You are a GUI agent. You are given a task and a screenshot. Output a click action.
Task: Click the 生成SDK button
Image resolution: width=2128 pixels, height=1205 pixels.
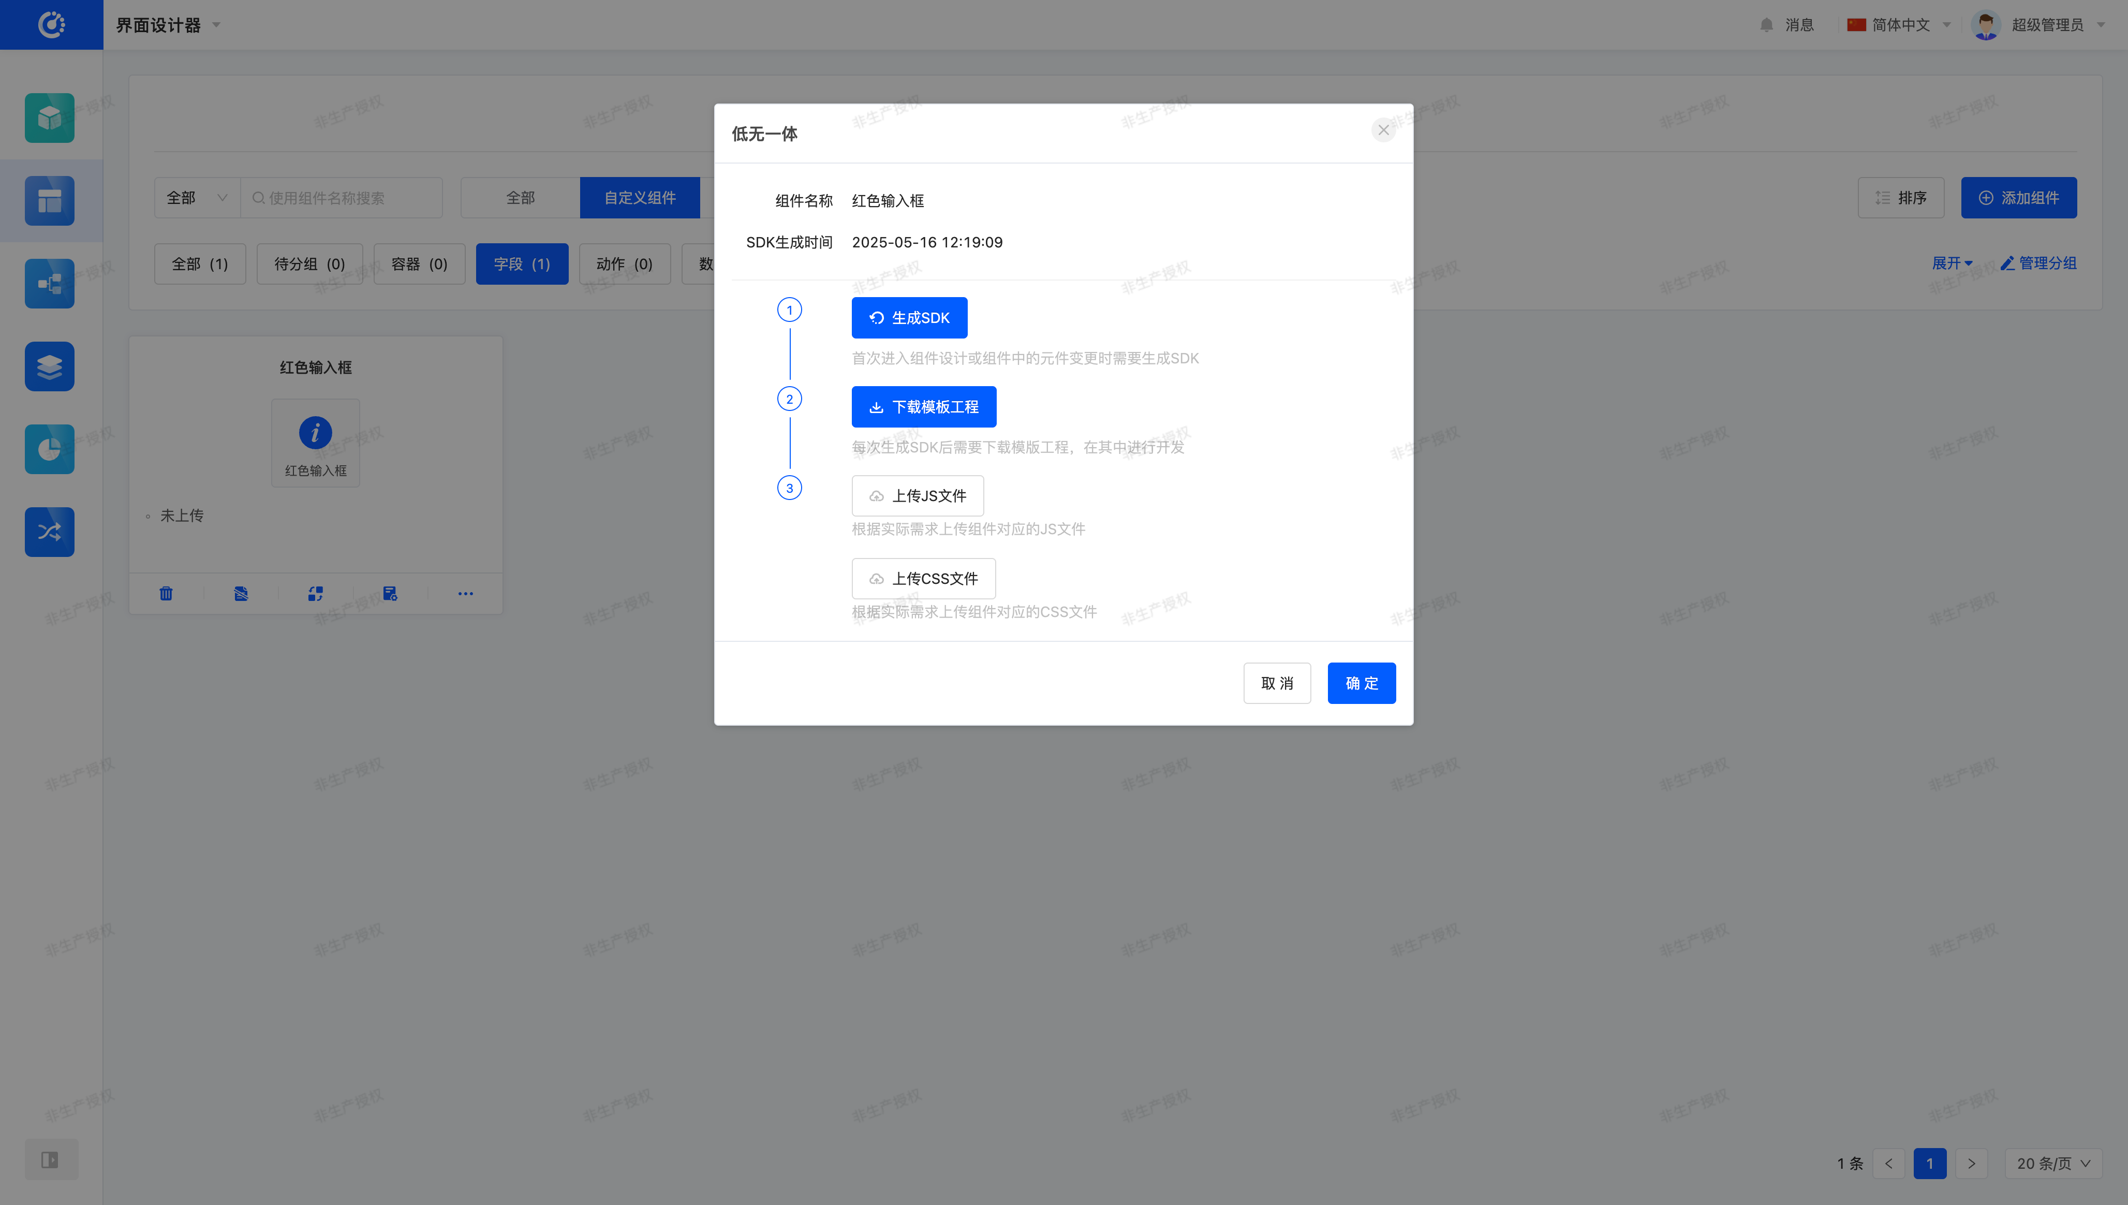tap(909, 318)
